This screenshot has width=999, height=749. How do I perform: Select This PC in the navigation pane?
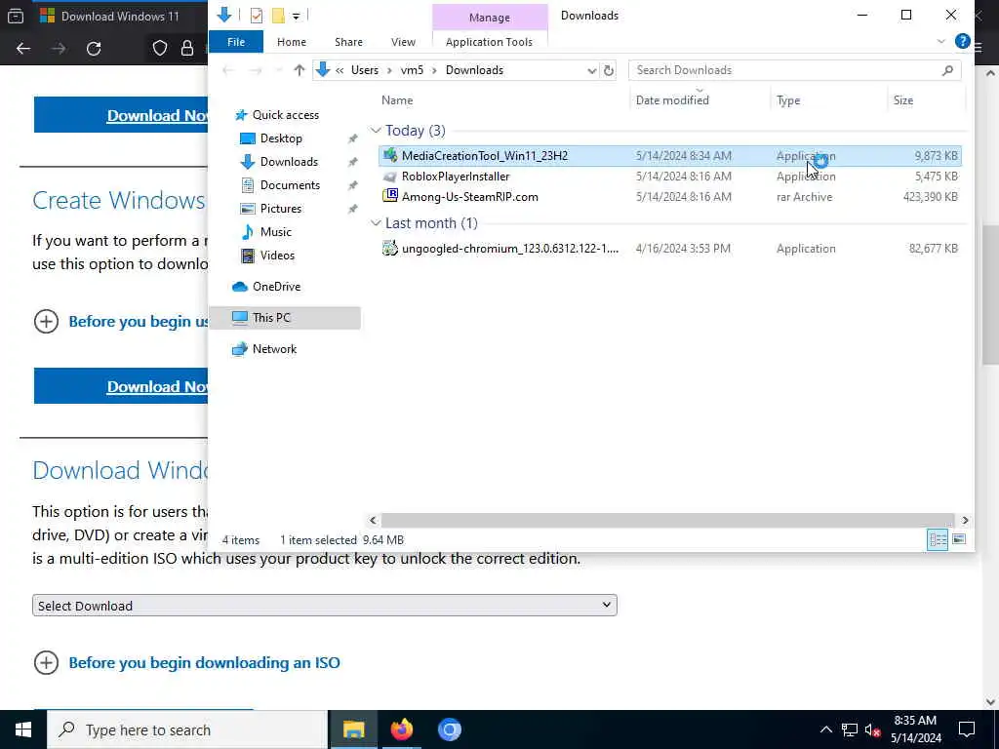pyautogui.click(x=285, y=318)
